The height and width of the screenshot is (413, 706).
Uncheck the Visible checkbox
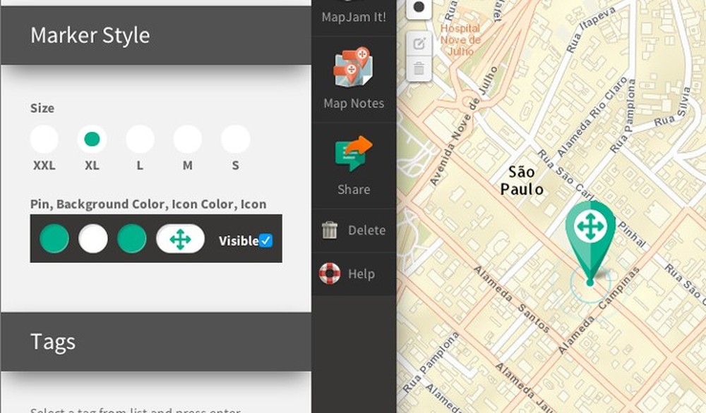tap(265, 241)
